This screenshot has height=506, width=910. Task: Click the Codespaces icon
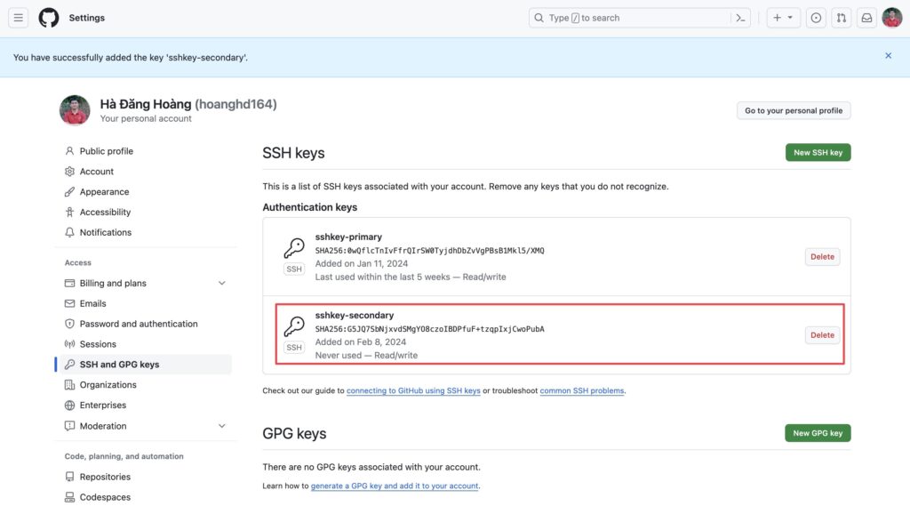click(x=69, y=497)
